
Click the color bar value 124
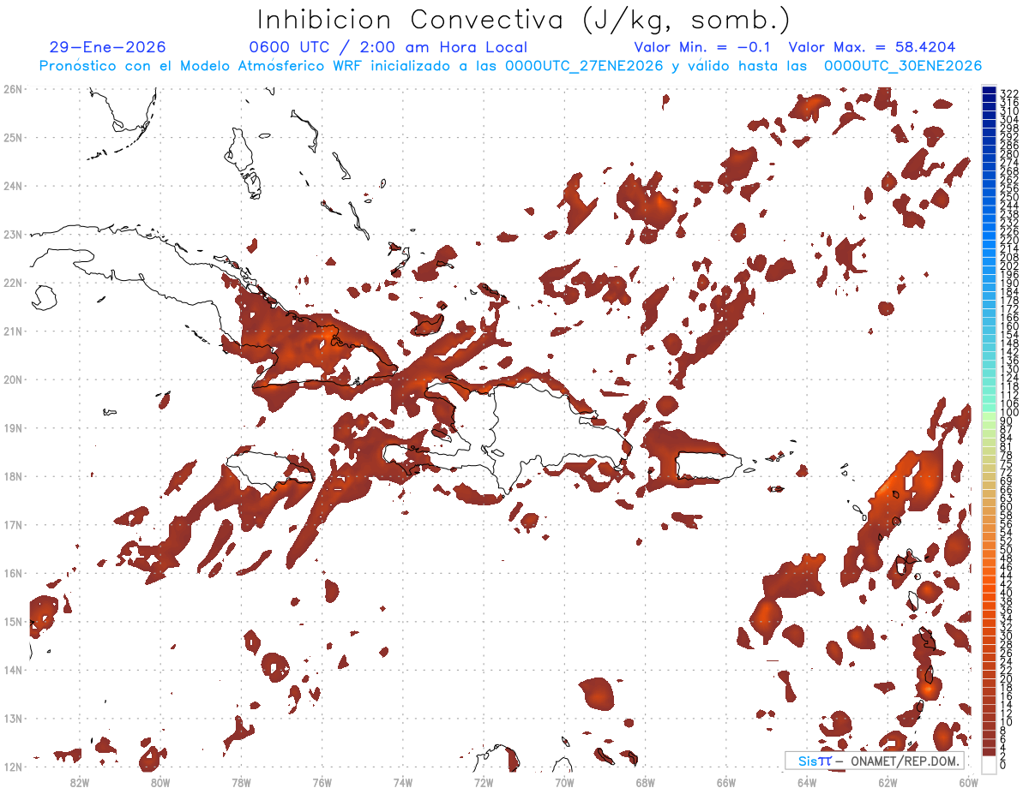pyautogui.click(x=1008, y=378)
